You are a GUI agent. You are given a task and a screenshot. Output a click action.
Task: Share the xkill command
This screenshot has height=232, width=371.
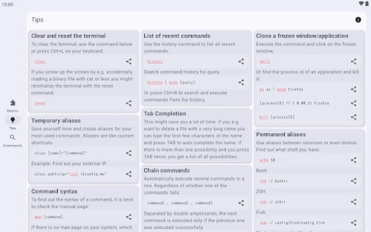click(x=354, y=61)
